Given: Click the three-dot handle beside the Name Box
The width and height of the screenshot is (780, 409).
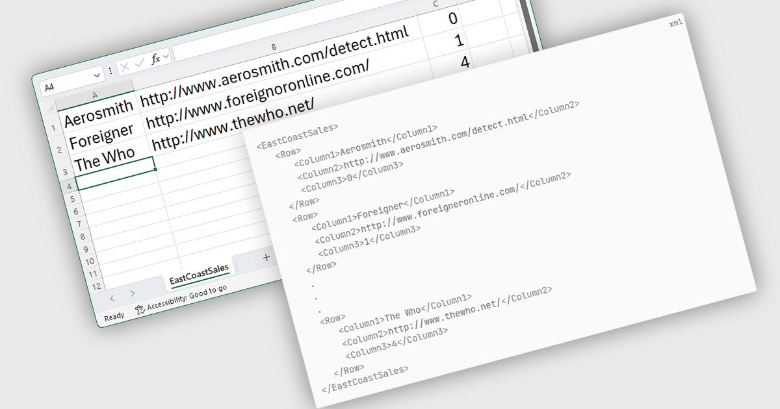Looking at the screenshot, I should point(110,70).
